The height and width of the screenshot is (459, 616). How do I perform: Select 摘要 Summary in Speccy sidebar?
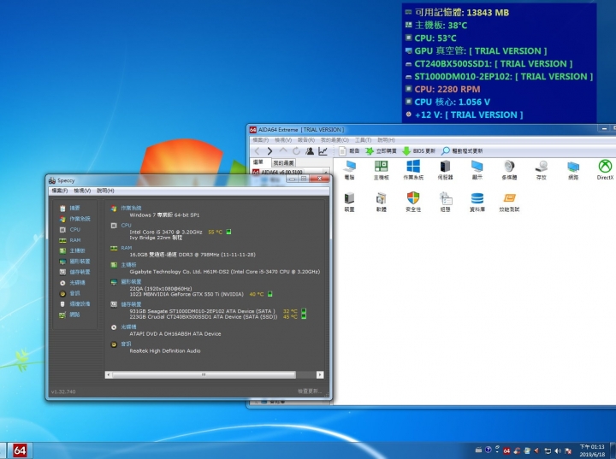pos(70,208)
